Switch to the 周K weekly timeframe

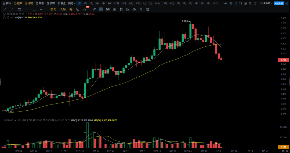pos(97,3)
